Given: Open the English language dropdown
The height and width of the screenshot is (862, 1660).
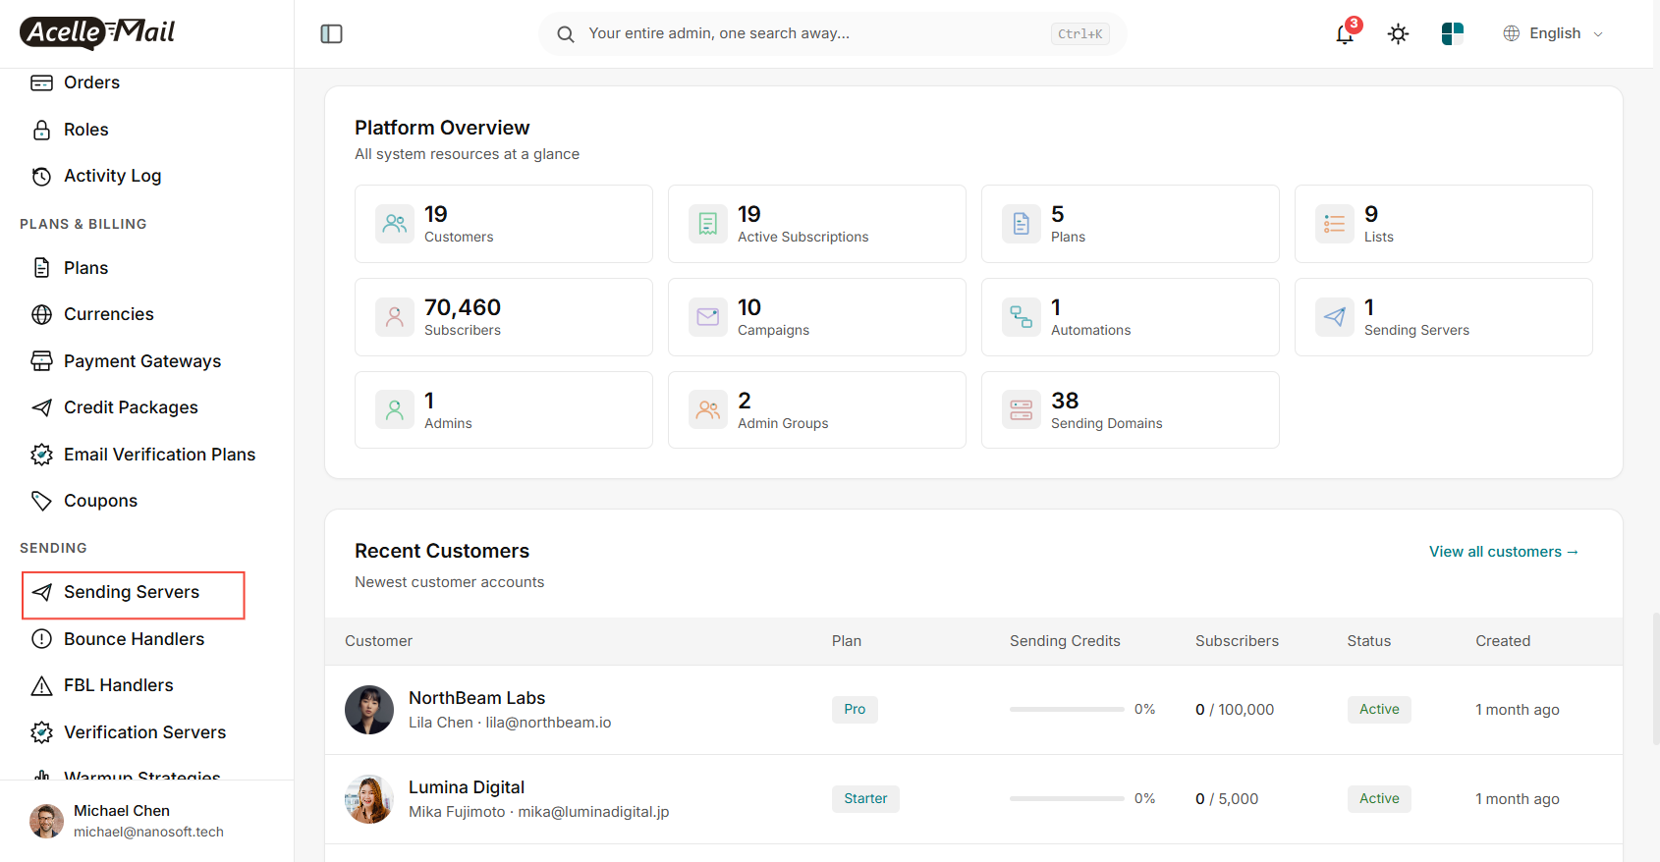Looking at the screenshot, I should point(1553,33).
